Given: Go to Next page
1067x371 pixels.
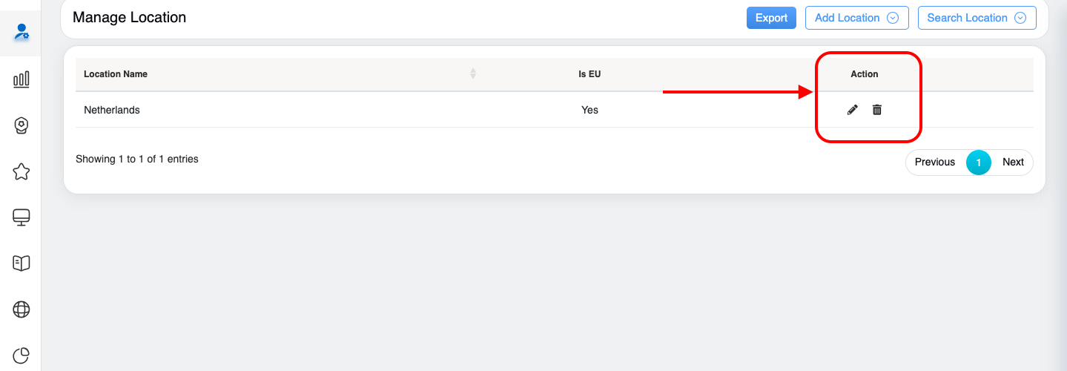Looking at the screenshot, I should (x=1013, y=162).
